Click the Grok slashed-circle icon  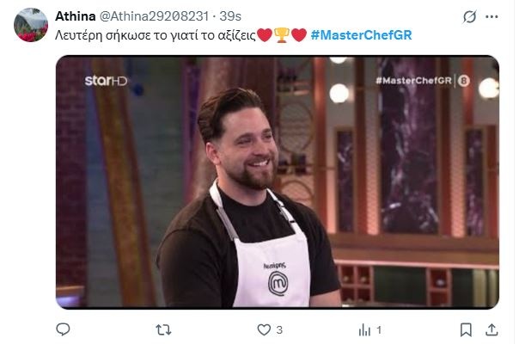469,16
